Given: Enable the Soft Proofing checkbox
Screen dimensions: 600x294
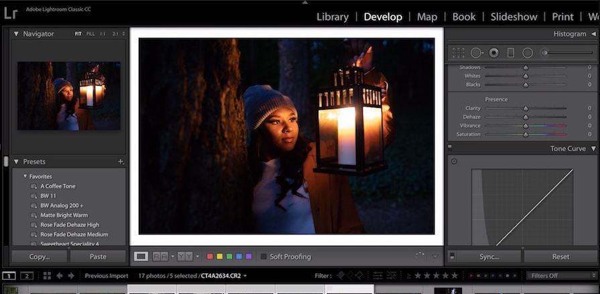Looking at the screenshot, I should [x=263, y=256].
